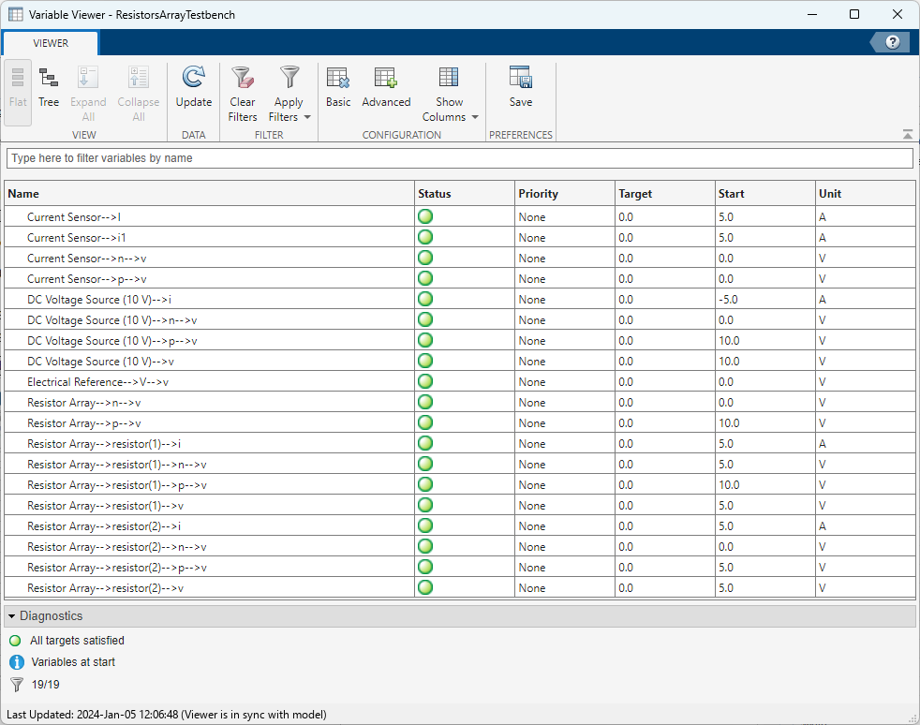
Task: Select the Current Sensor-->I row
Action: point(74,217)
